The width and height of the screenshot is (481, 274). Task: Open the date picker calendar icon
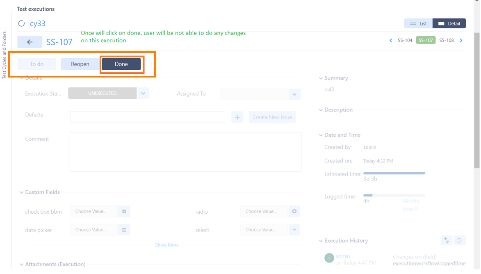[124, 230]
